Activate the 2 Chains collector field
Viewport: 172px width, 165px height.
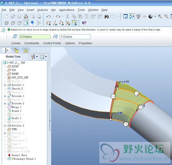(x=35, y=37)
